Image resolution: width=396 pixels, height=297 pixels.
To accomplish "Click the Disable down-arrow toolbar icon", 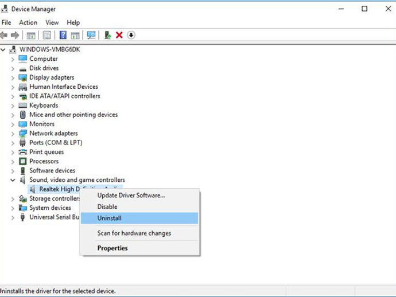I will 131,35.
